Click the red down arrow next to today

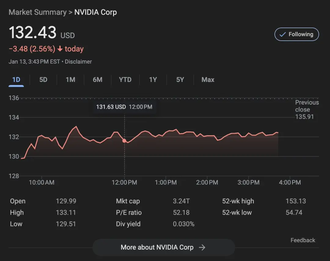coord(60,49)
